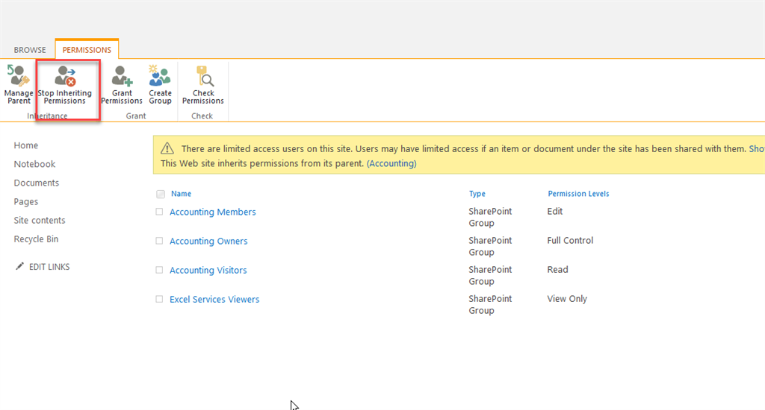Select the PERMISSIONS ribbon tab

(87, 50)
